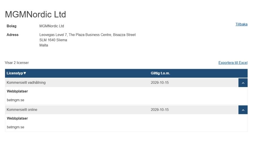Screen dimensions: 271x141
Task: Export the license list to Excel
Action: click(x=233, y=63)
